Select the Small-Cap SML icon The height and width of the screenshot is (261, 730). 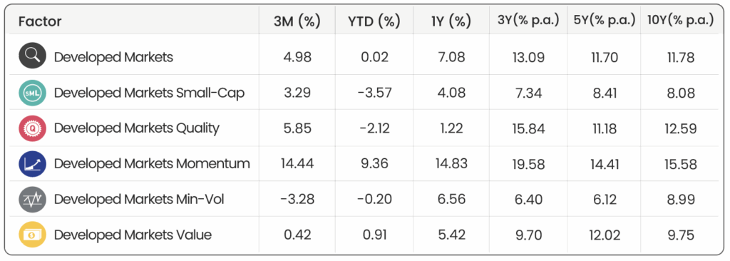coord(33,92)
